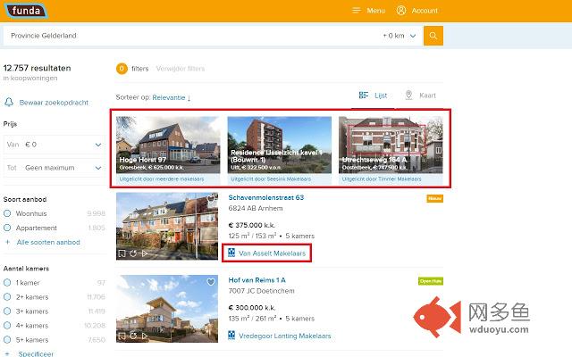Select the 3+ kamers room option

pos(8,311)
